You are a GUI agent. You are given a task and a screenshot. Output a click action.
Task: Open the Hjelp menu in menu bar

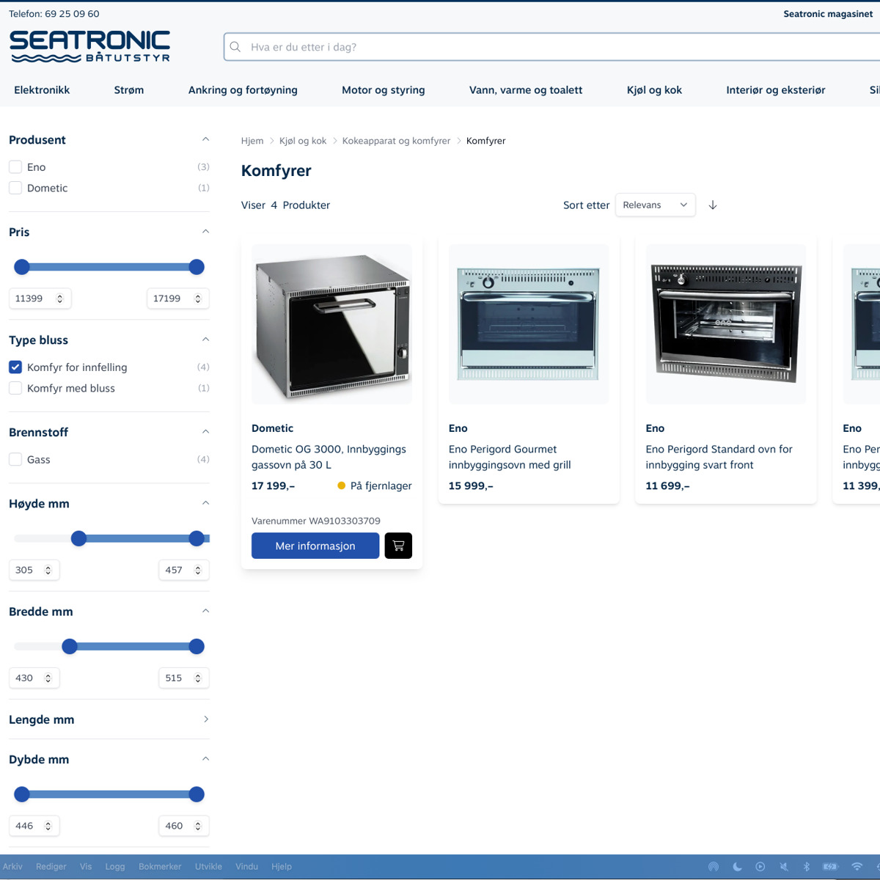(282, 867)
